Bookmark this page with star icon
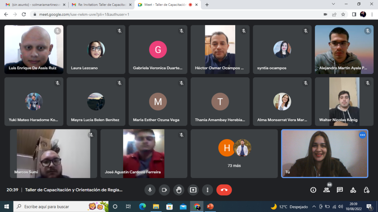 tap(343, 14)
